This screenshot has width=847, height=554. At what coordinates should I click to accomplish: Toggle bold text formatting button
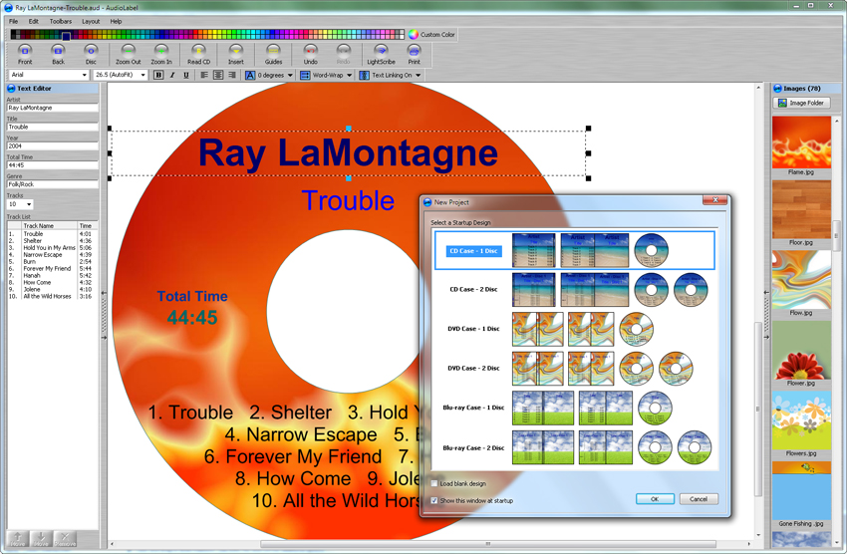tap(158, 75)
